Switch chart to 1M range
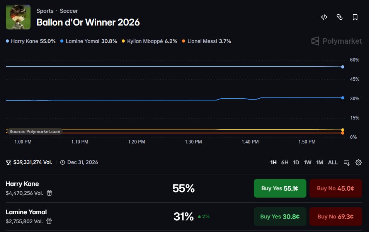Viewport: 369px width, 232px height. click(320, 162)
